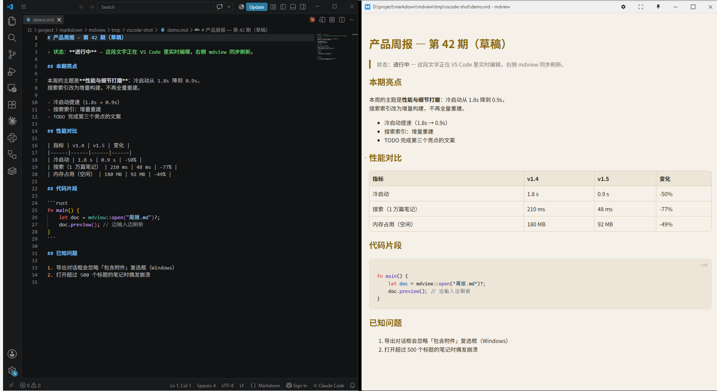Click Sign In in status bar

click(x=297, y=385)
